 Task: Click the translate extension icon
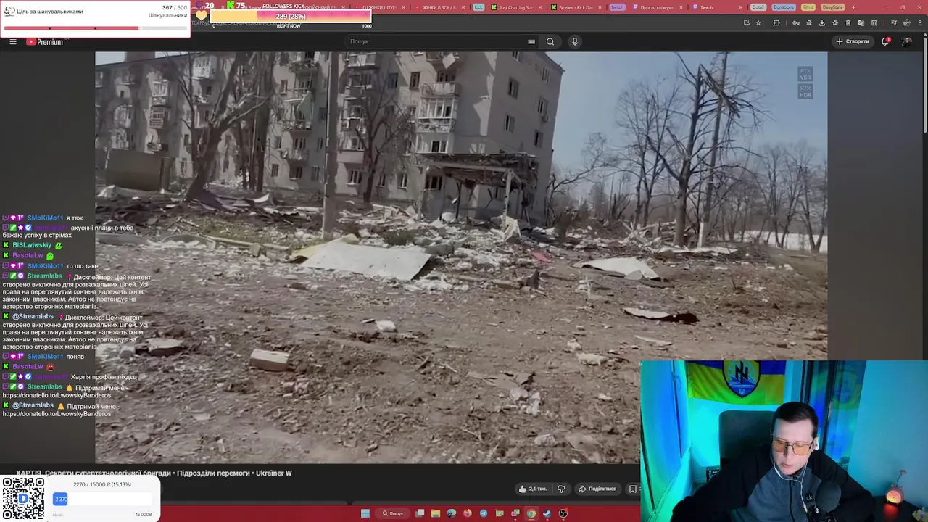tap(861, 22)
